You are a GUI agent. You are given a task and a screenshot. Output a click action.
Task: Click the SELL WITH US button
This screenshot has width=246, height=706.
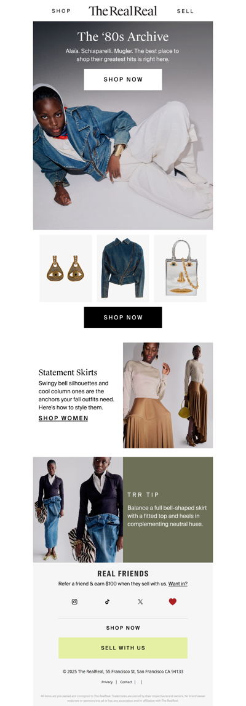tap(123, 648)
